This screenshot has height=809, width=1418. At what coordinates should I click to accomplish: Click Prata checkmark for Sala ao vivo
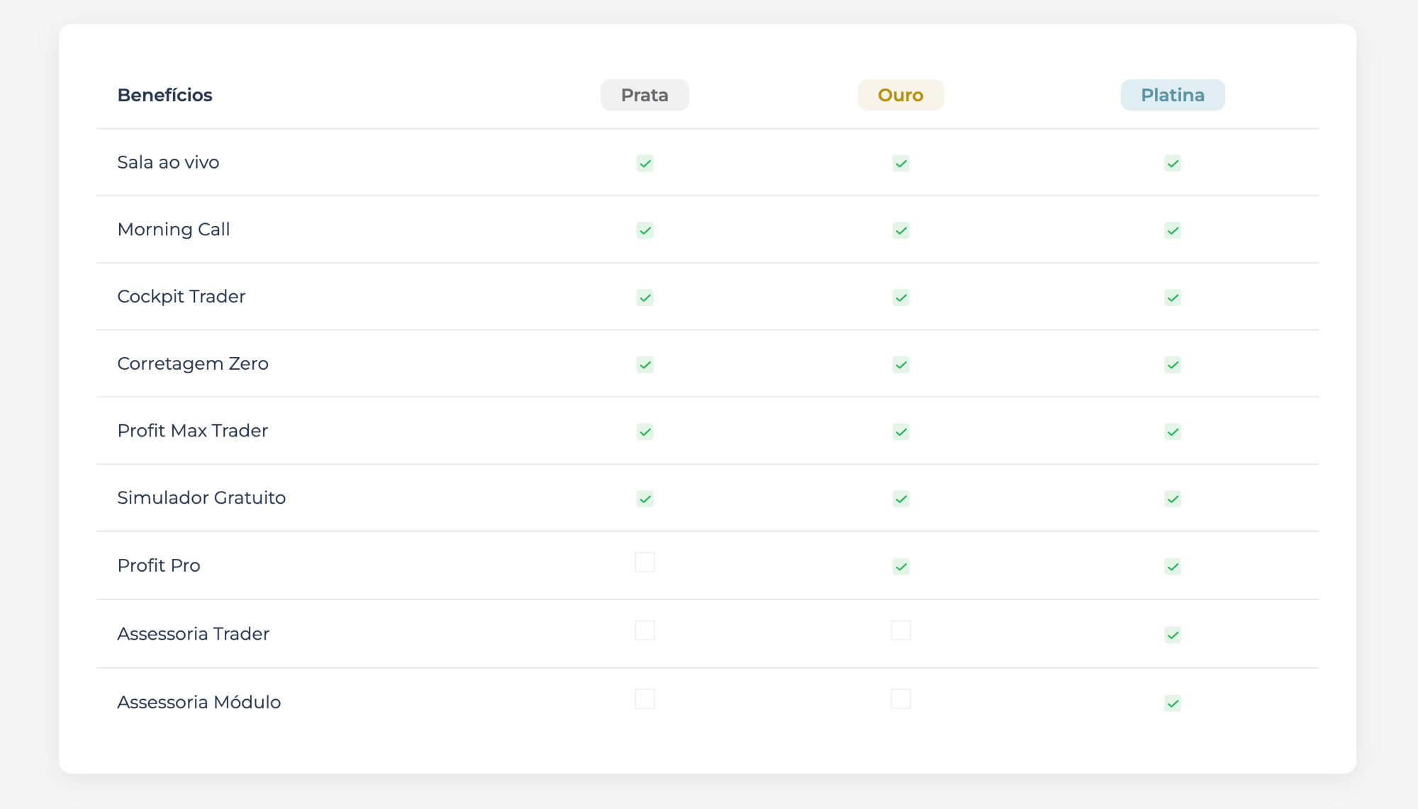pos(644,164)
